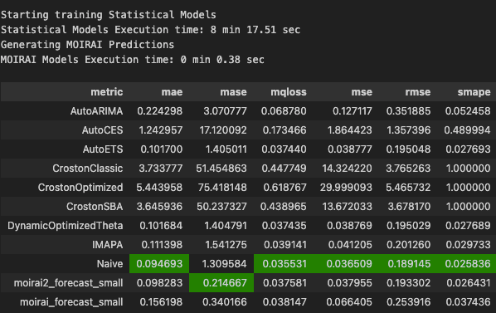
Task: Select the DynamicOptimizedTheta row label
Action: pyautogui.click(x=66, y=226)
